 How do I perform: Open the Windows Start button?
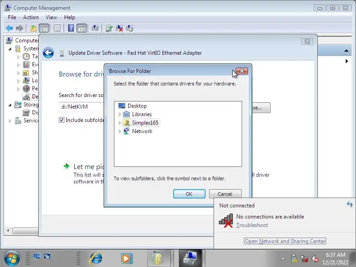tap(12, 259)
